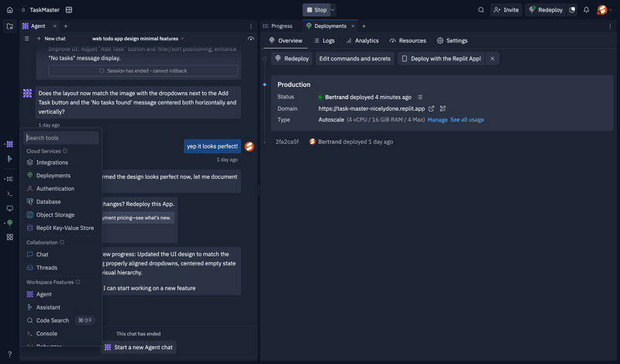Expand the chat title dropdown chevron
This screenshot has height=364, width=620.
[x=182, y=39]
